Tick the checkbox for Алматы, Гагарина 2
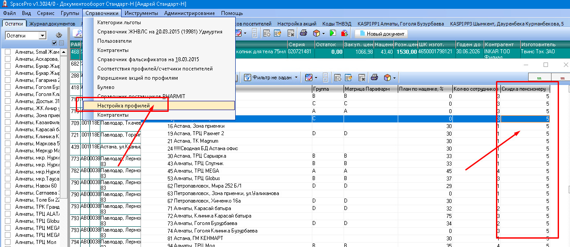The image size is (570, 247). [x=7, y=80]
